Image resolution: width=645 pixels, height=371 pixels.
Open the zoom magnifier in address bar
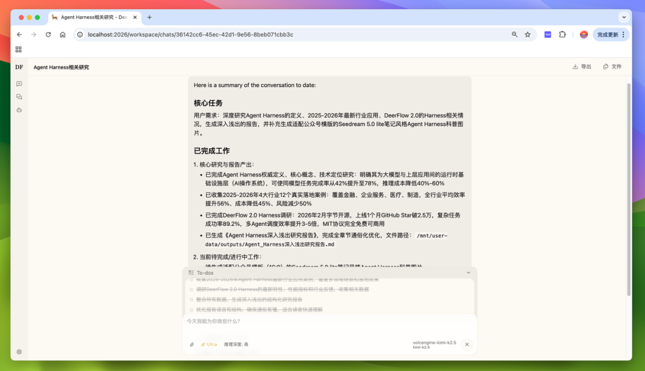(x=515, y=35)
